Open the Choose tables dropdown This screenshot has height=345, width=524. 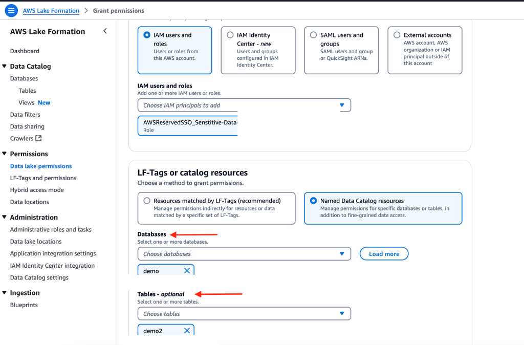(x=244, y=314)
